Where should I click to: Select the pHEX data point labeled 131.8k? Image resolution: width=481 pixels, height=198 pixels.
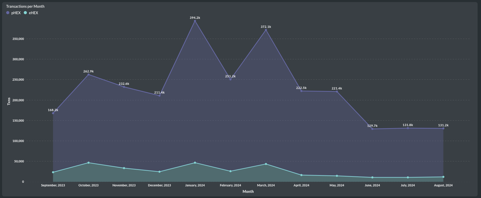point(408,128)
